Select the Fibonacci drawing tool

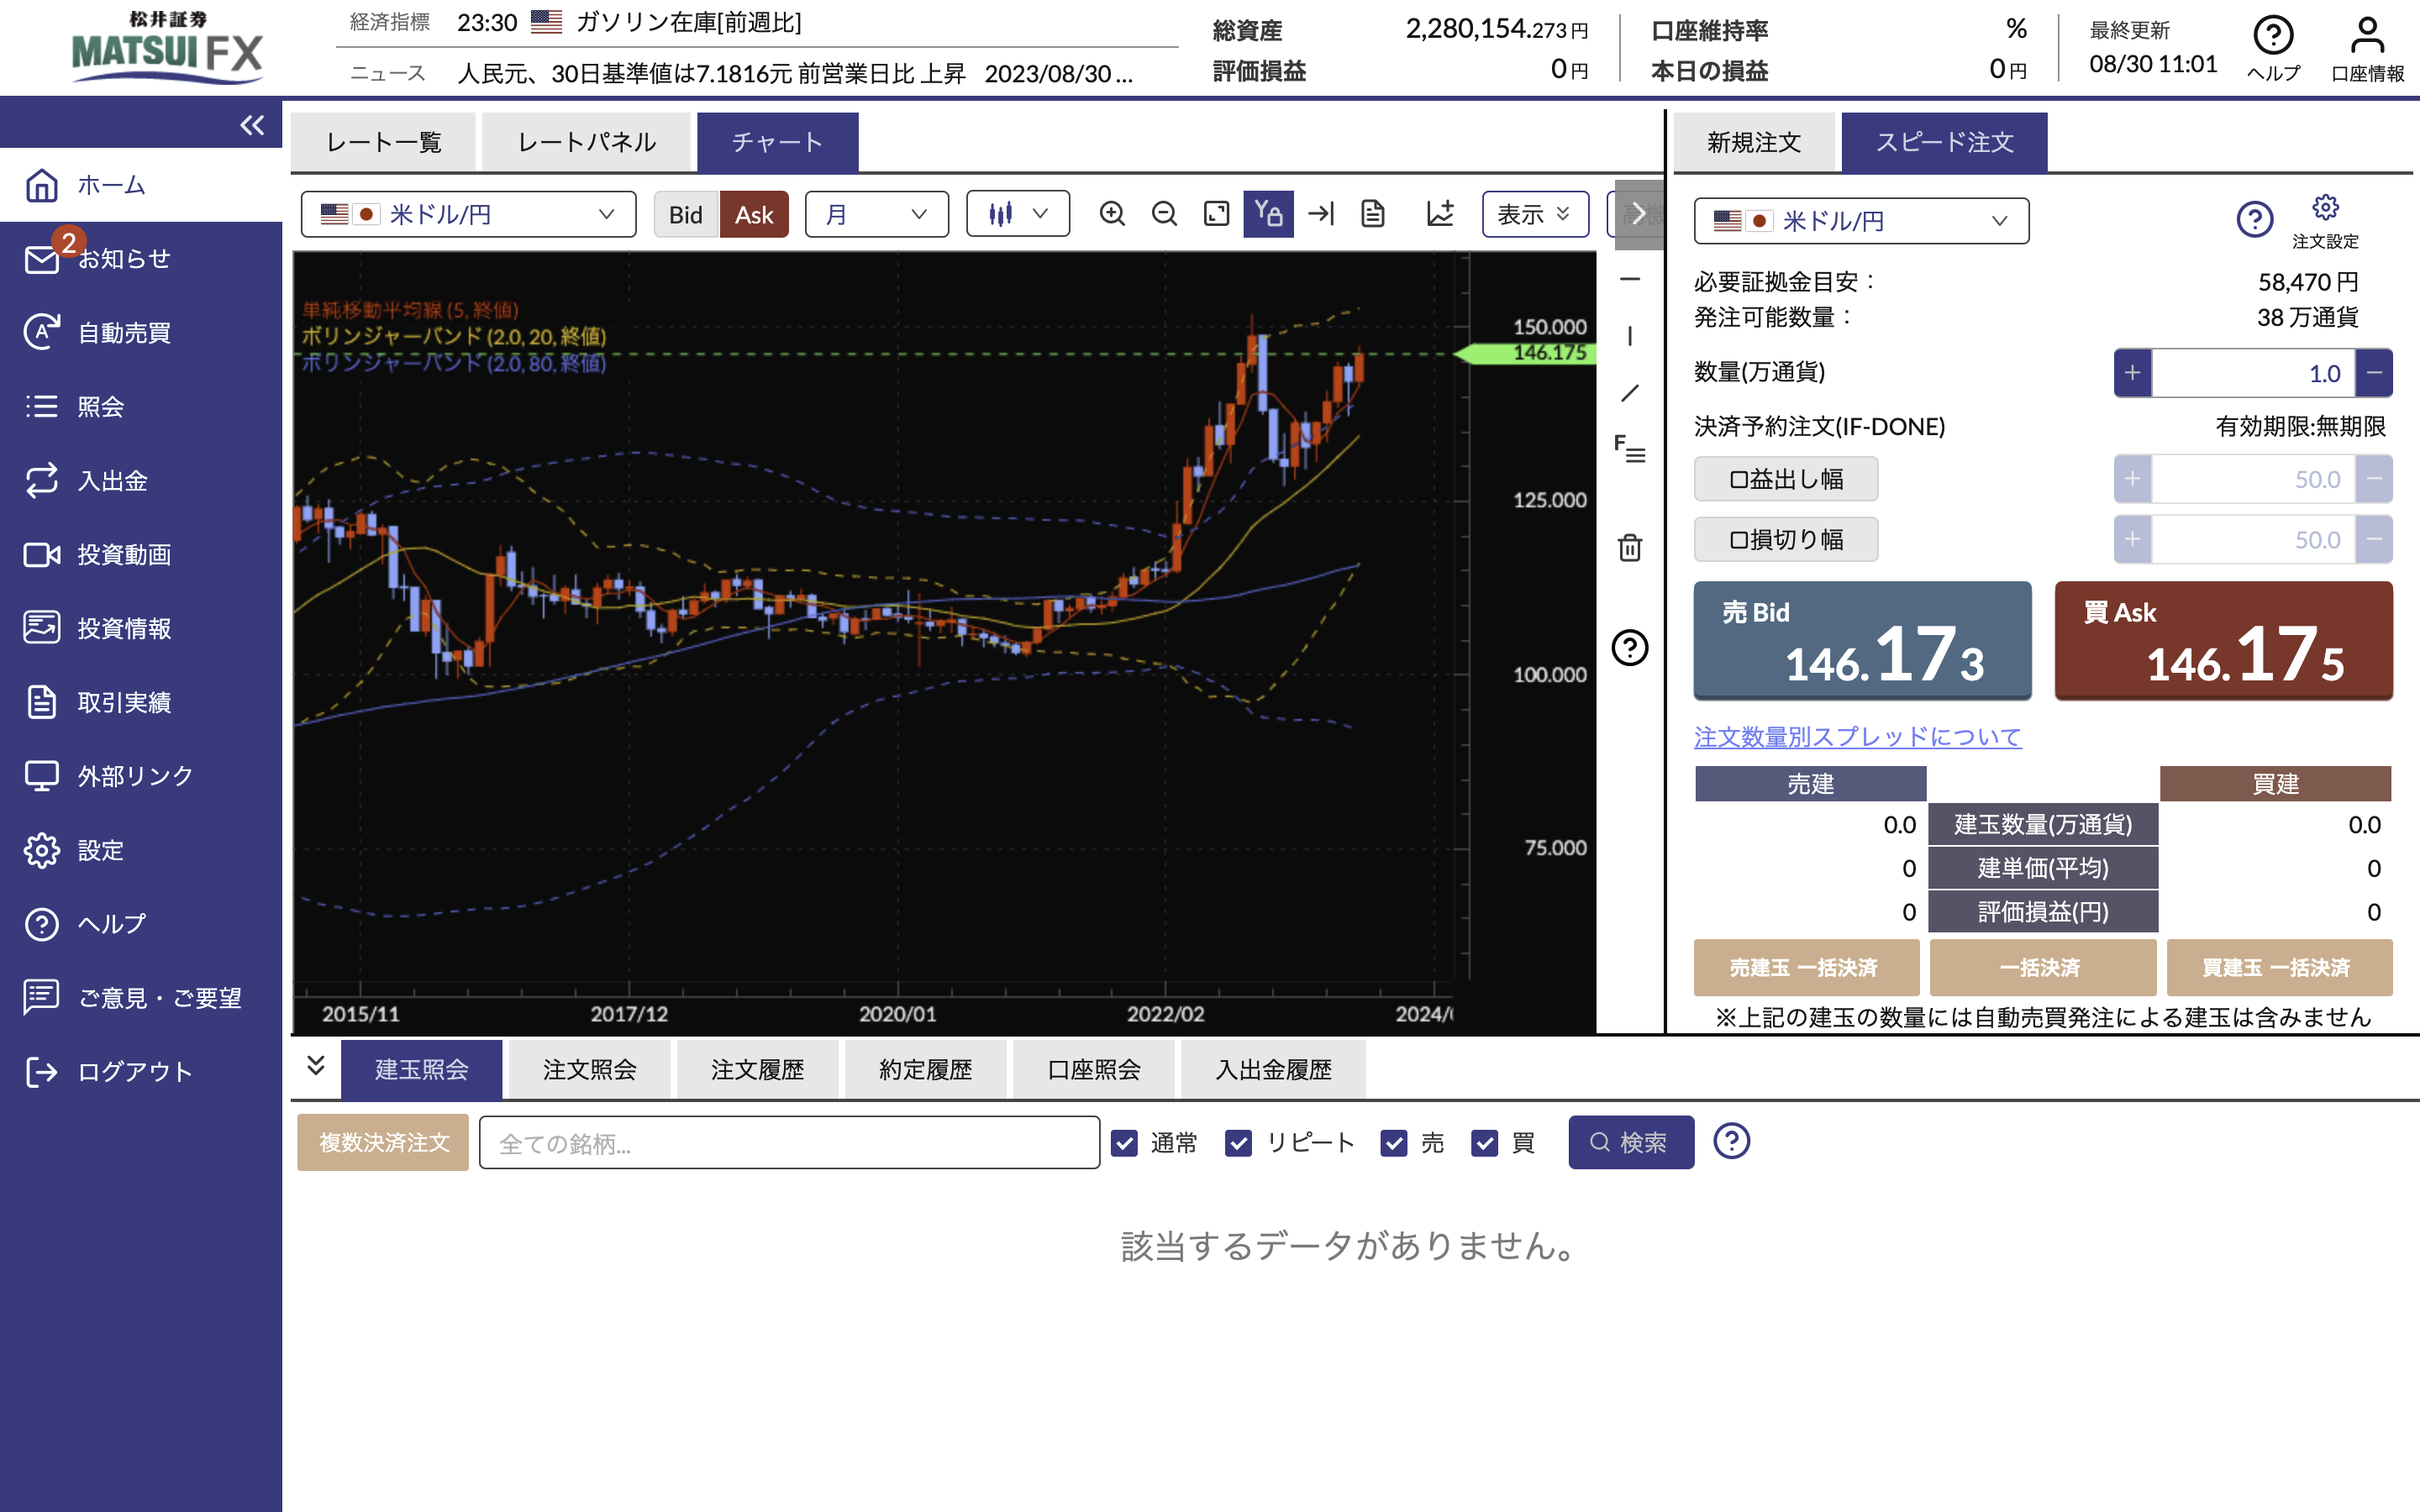1630,449
